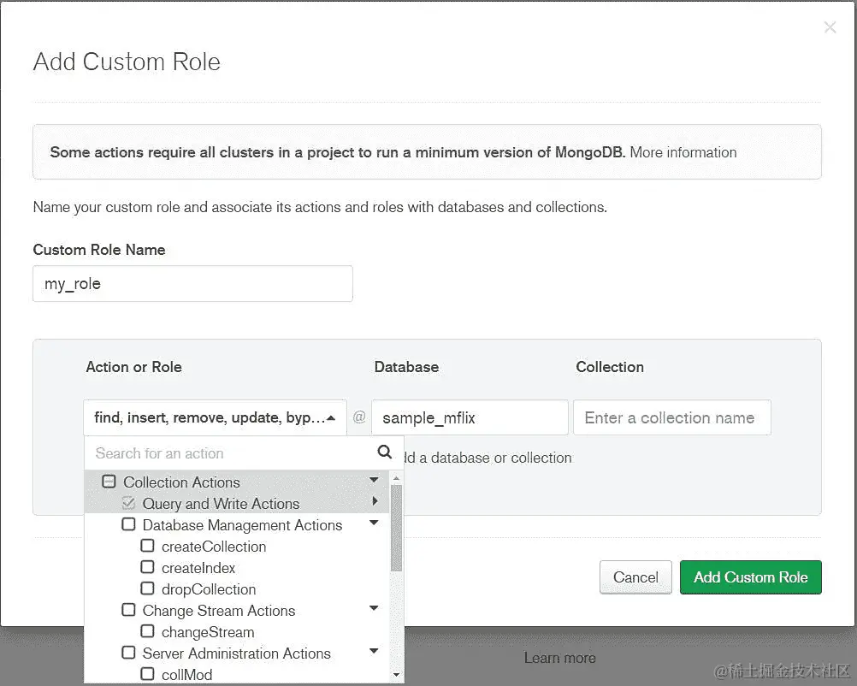The image size is (857, 686).
Task: Click the Add Custom Role button
Action: coord(750,577)
